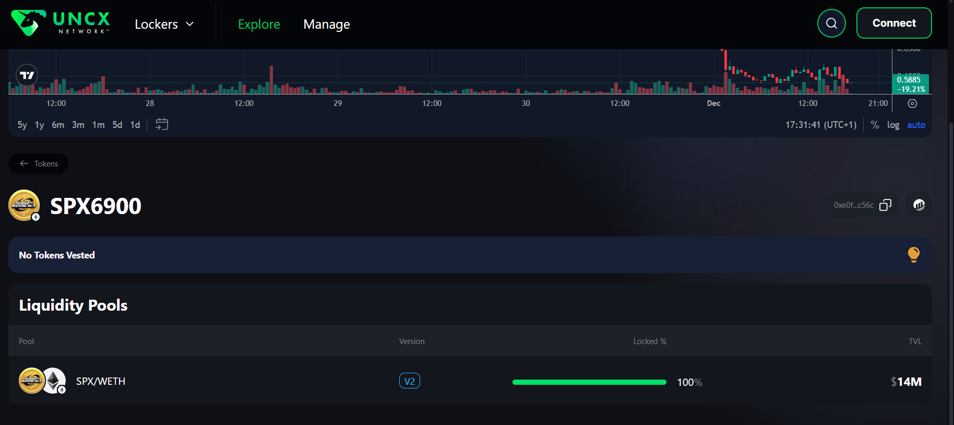Click the Version column header
954x425 pixels.
(412, 341)
